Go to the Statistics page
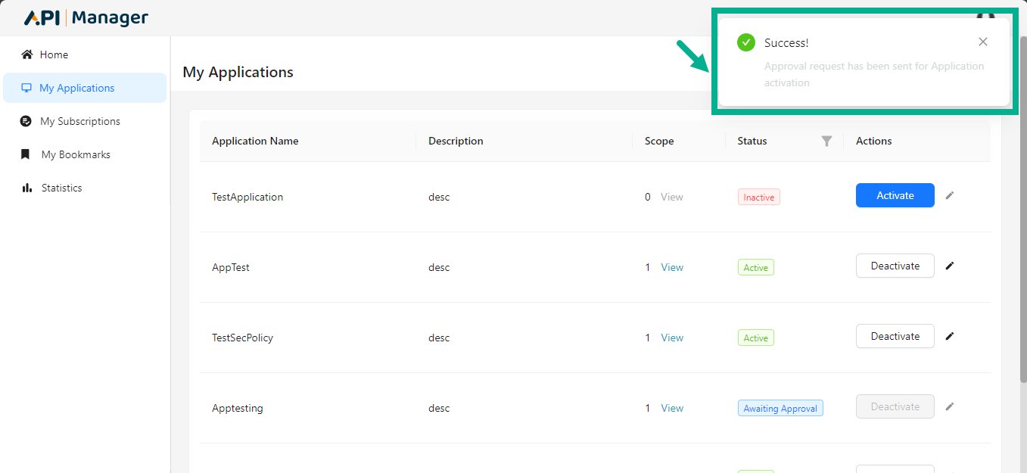The image size is (1027, 473). [61, 188]
